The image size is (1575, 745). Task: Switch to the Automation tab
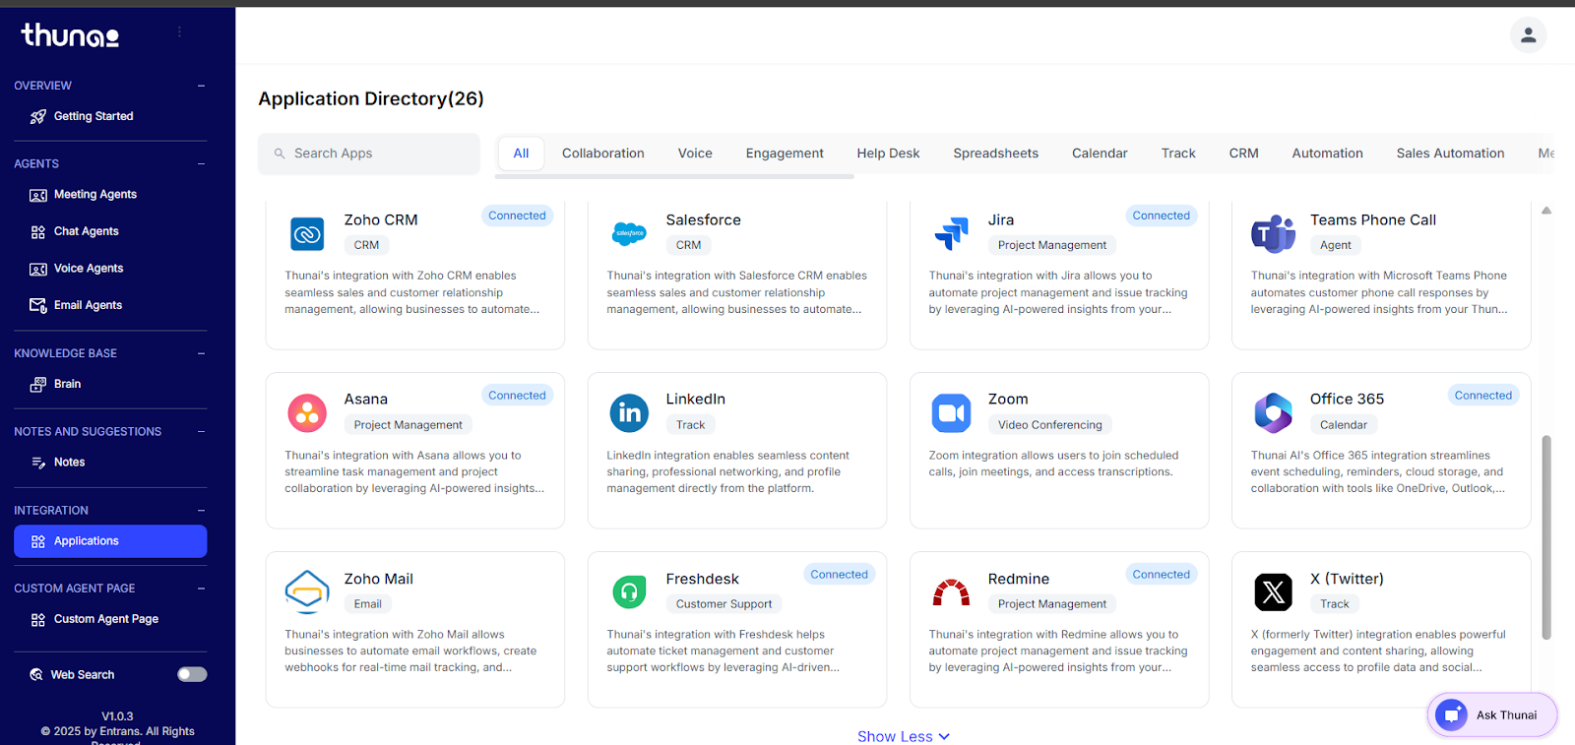1328,154
